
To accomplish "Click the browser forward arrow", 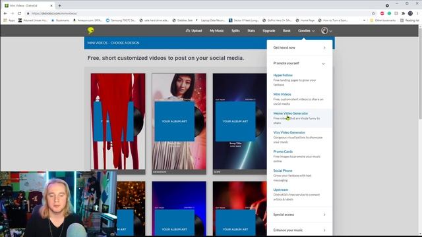I will tap(13, 13).
